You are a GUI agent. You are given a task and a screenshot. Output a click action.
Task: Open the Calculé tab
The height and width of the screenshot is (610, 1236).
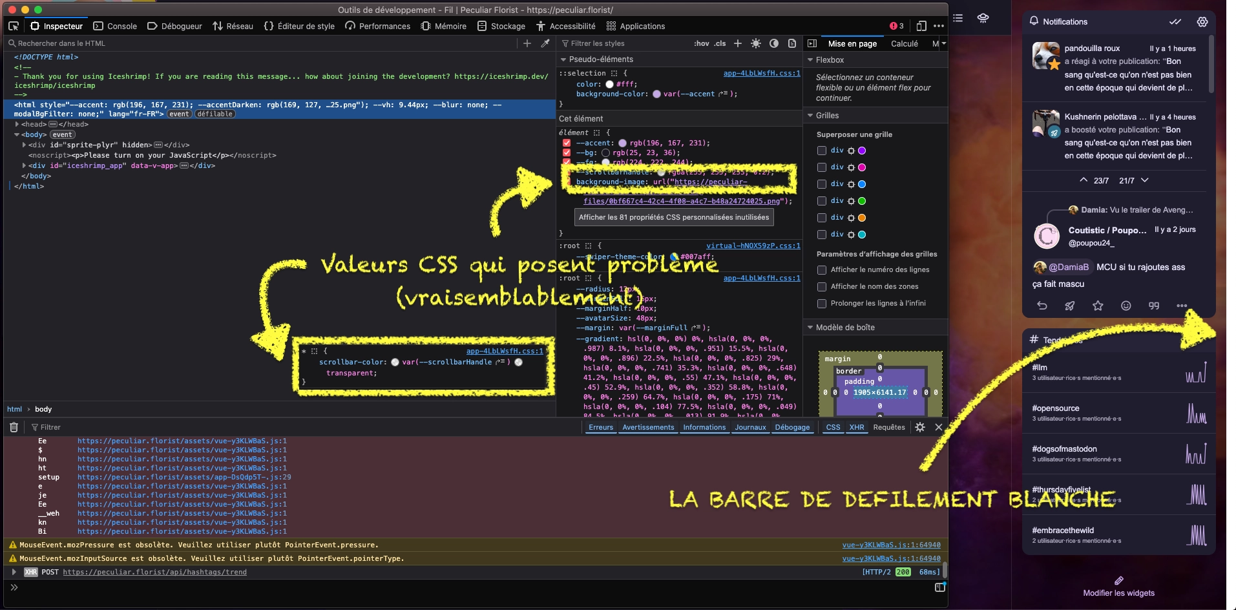(904, 43)
